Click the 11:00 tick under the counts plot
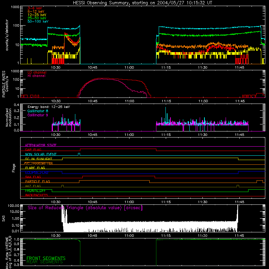Image resolution: width=269 pixels, height=269 pixels. 129,68
